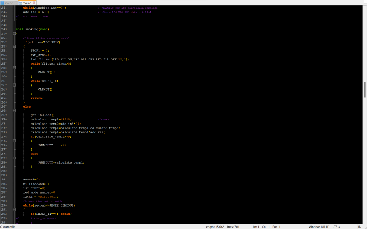Image resolution: width=367 pixels, height=229 pixels.
Task: Collapse the fold marker at line 279
Action: point(14,158)
